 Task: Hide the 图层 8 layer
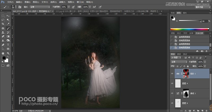(x=172, y=103)
